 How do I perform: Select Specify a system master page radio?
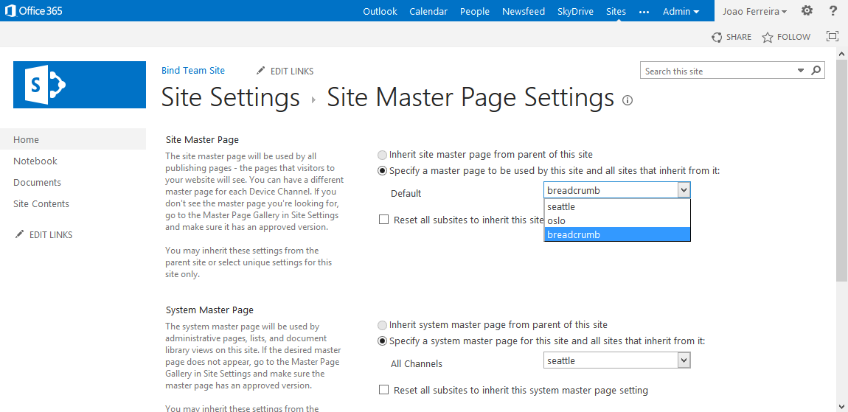[383, 341]
